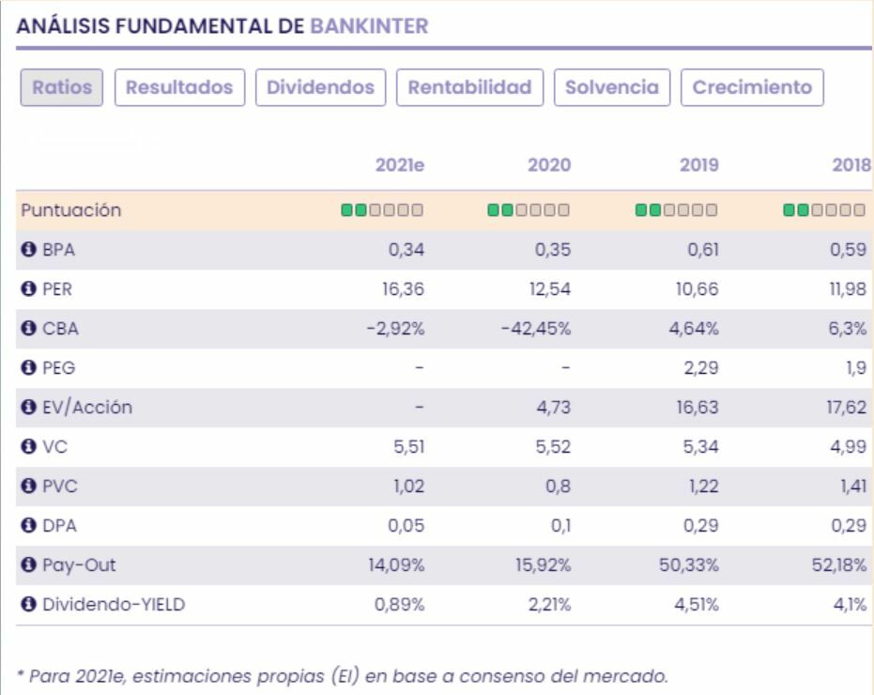Go to the Solvencia tab

pyautogui.click(x=612, y=87)
